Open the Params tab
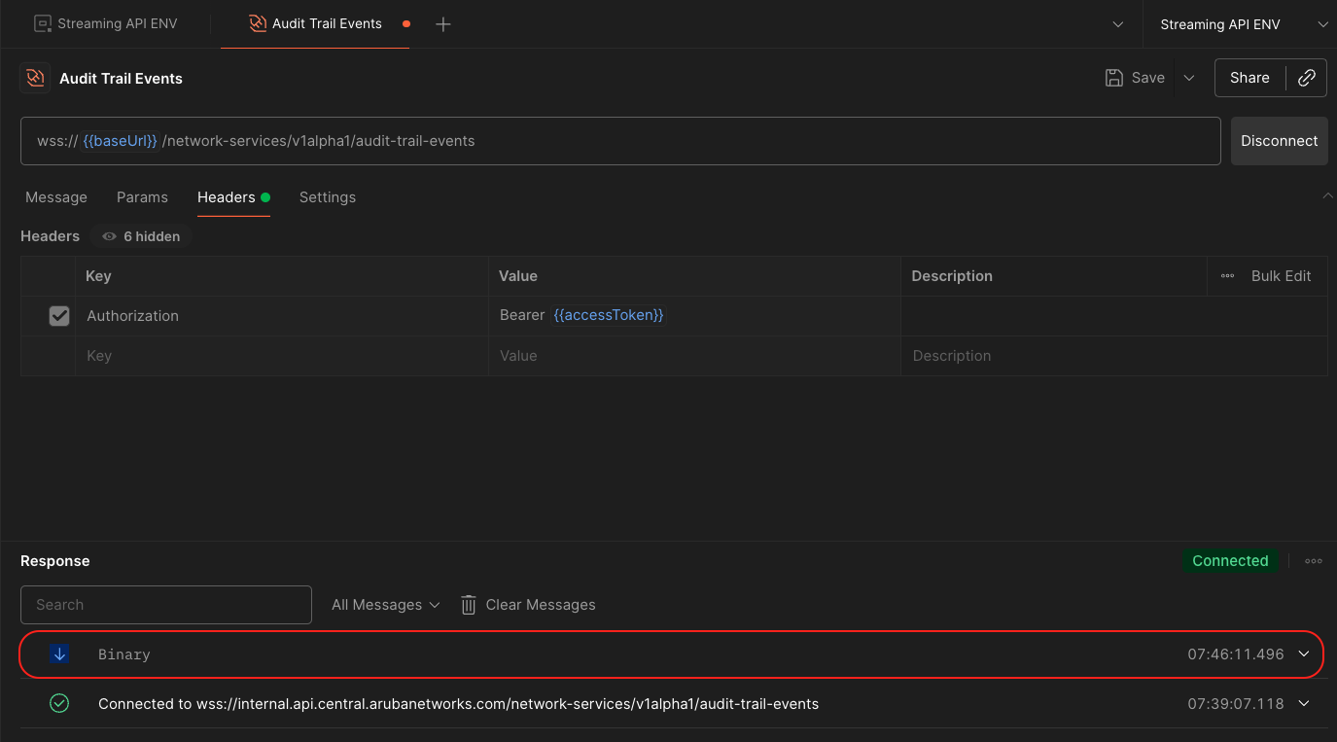This screenshot has width=1337, height=742. pyautogui.click(x=142, y=197)
